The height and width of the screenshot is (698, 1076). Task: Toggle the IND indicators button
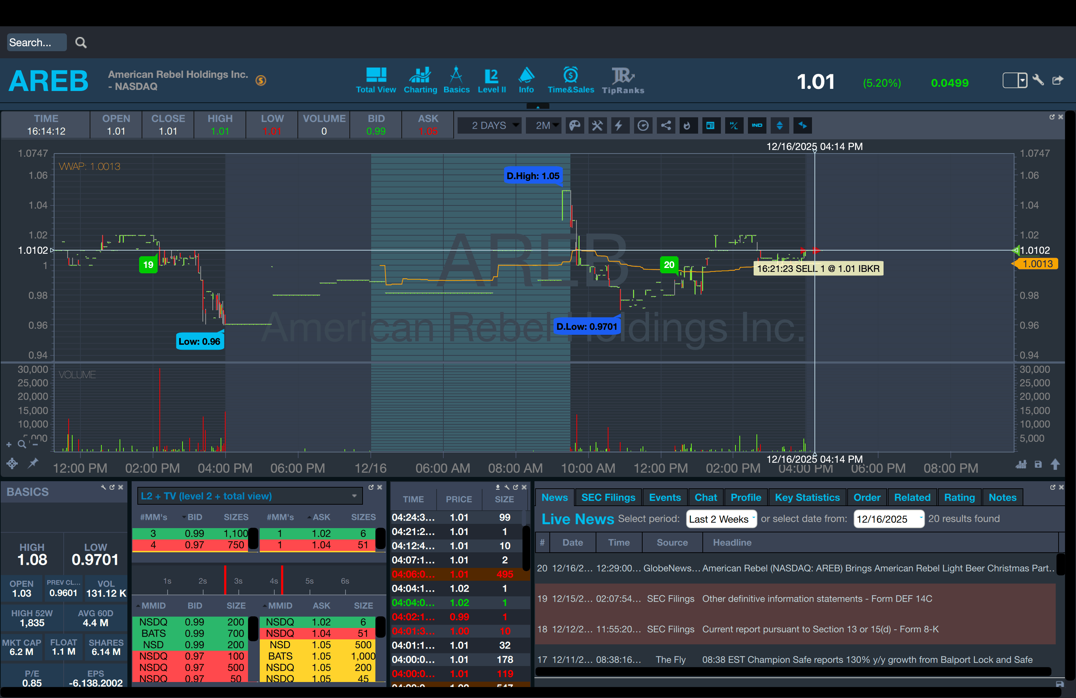[x=757, y=125]
